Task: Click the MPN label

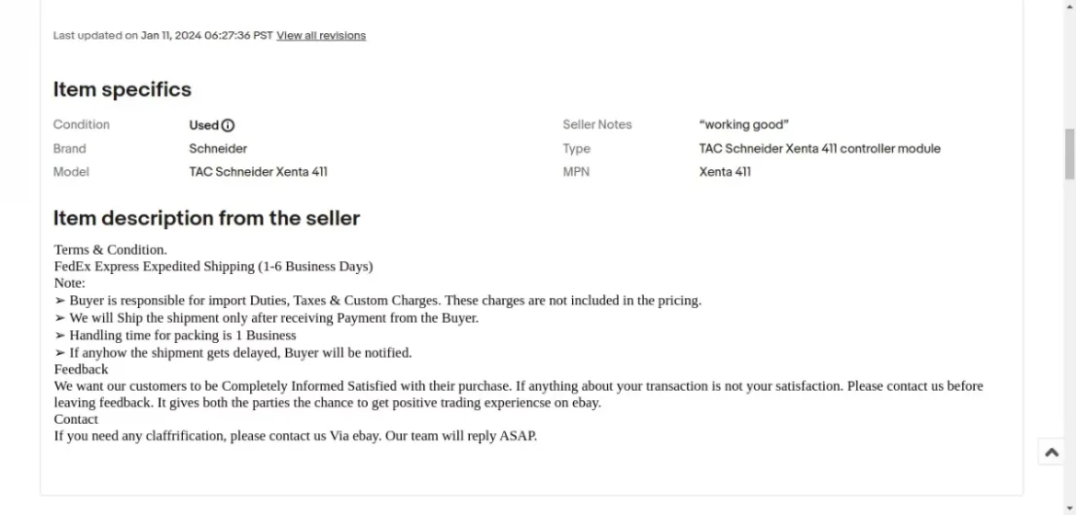Action: tap(576, 172)
